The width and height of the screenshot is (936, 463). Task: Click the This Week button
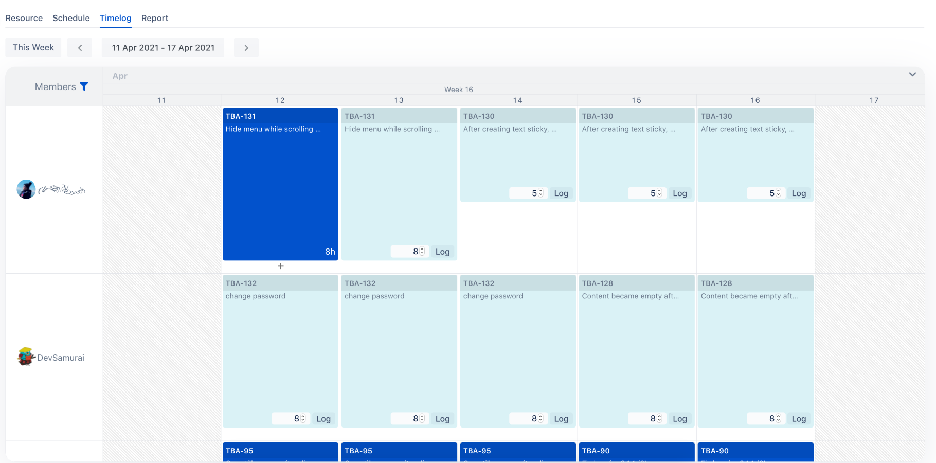point(33,47)
